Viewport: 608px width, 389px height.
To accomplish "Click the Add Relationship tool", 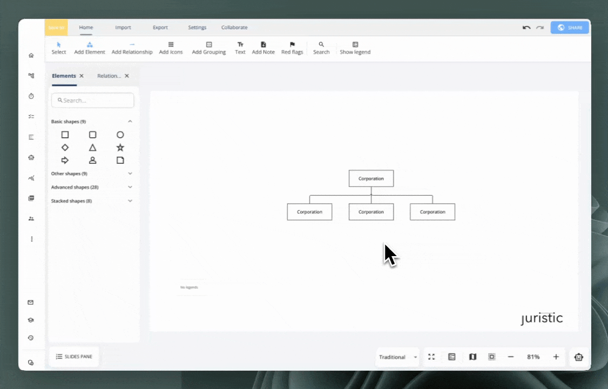I will coord(132,48).
